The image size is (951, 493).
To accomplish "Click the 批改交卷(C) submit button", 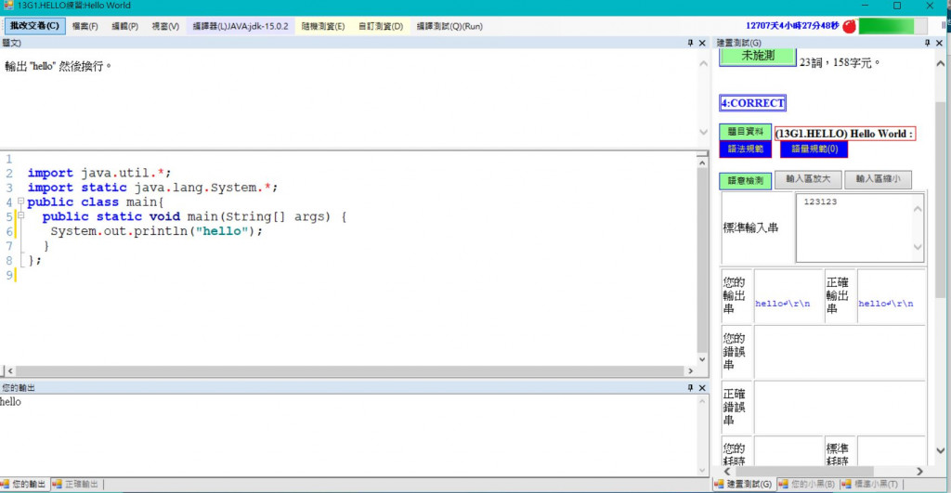I will coord(34,26).
